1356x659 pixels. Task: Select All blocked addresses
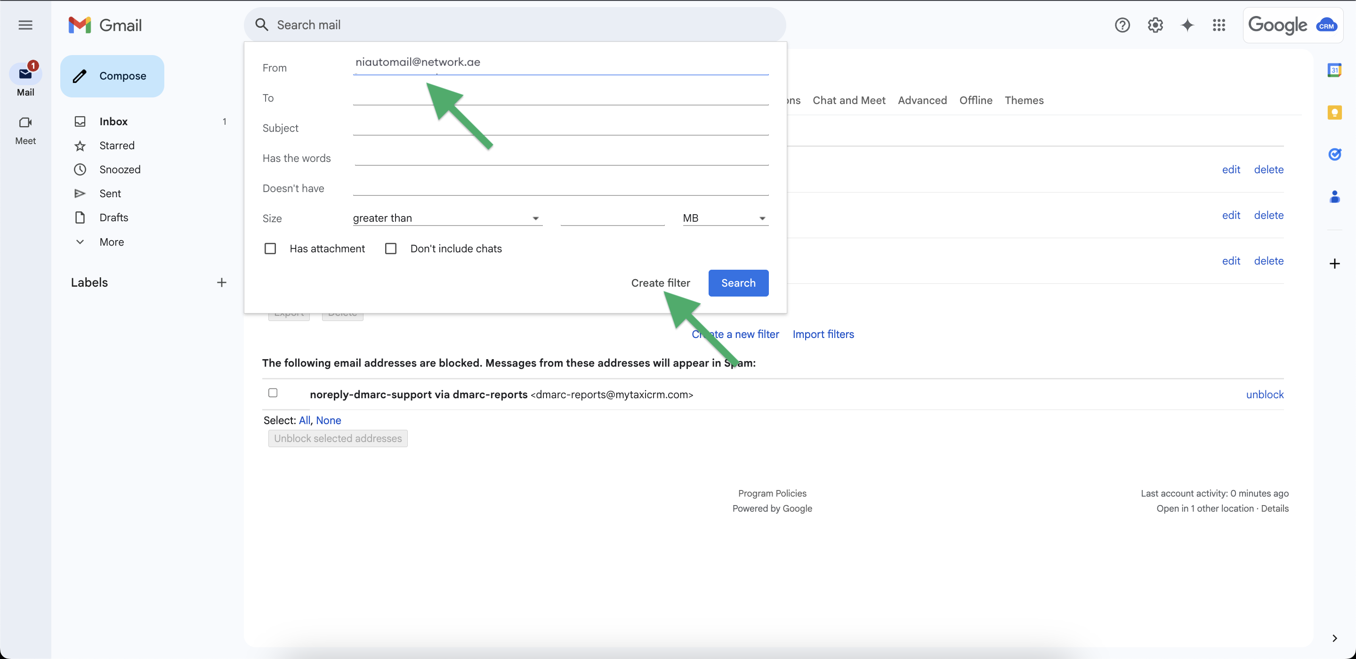pos(304,420)
